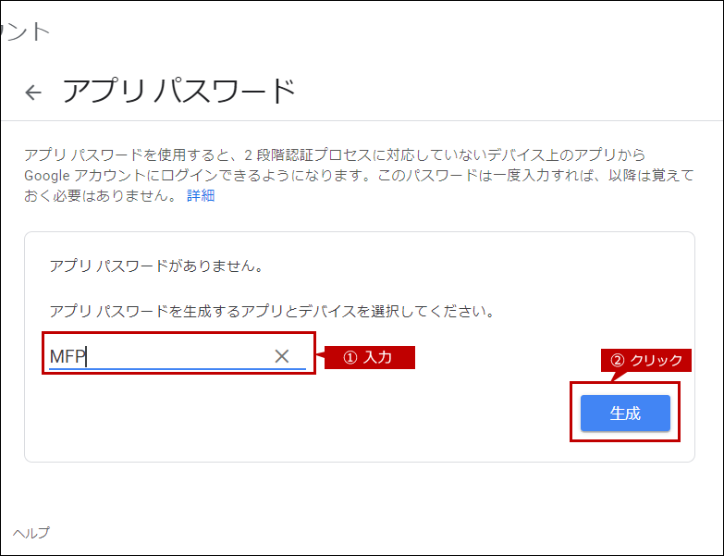This screenshot has width=724, height=556.
Task: Open the 詳細 link
Action: pos(201,196)
